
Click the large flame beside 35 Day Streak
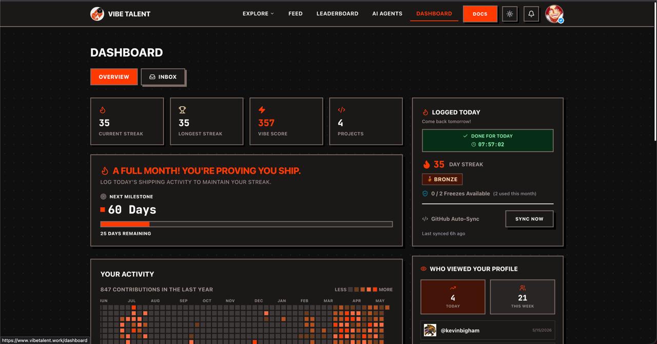426,164
